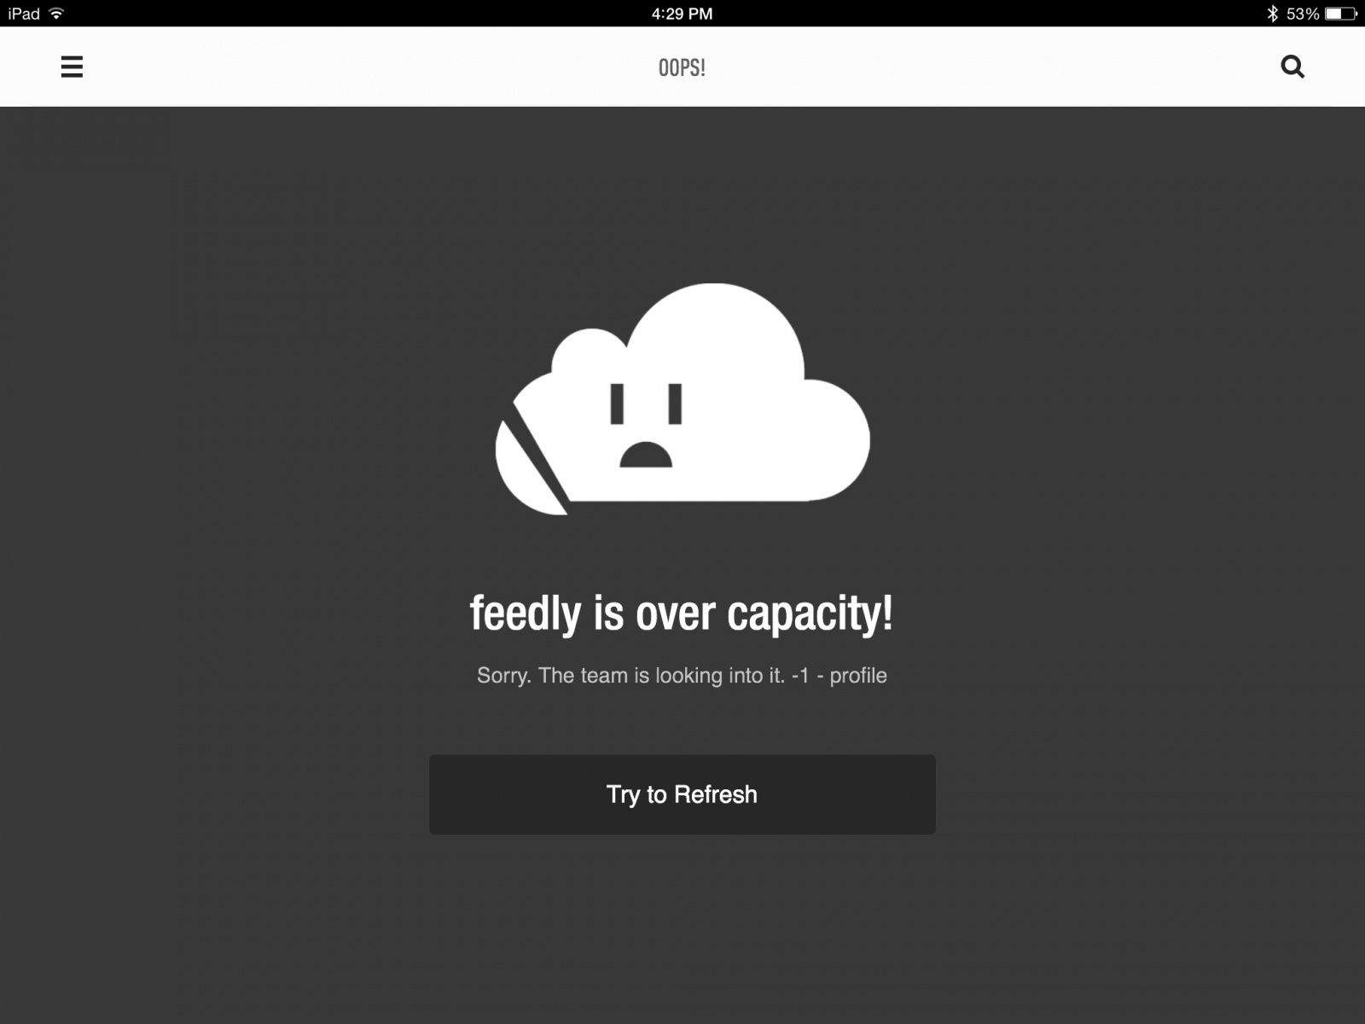This screenshot has width=1365, height=1024.
Task: Tap the cloud's frowning mouth
Action: tap(646, 454)
